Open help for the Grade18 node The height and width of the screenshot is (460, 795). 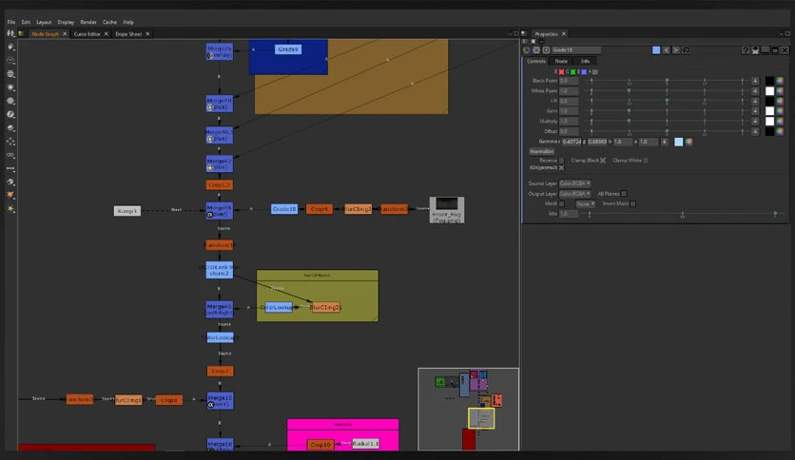point(746,50)
